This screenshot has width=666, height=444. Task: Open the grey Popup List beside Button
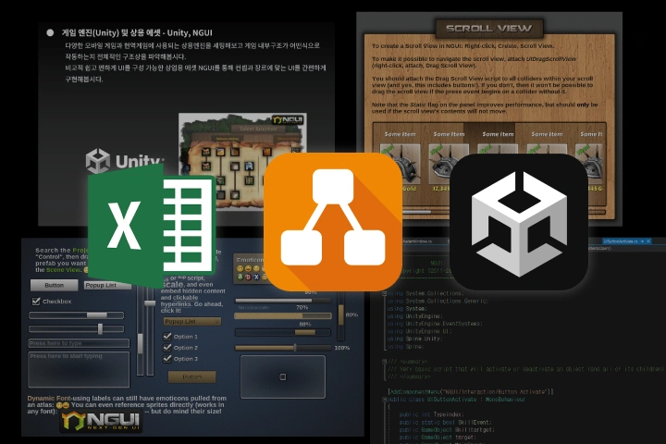point(107,285)
